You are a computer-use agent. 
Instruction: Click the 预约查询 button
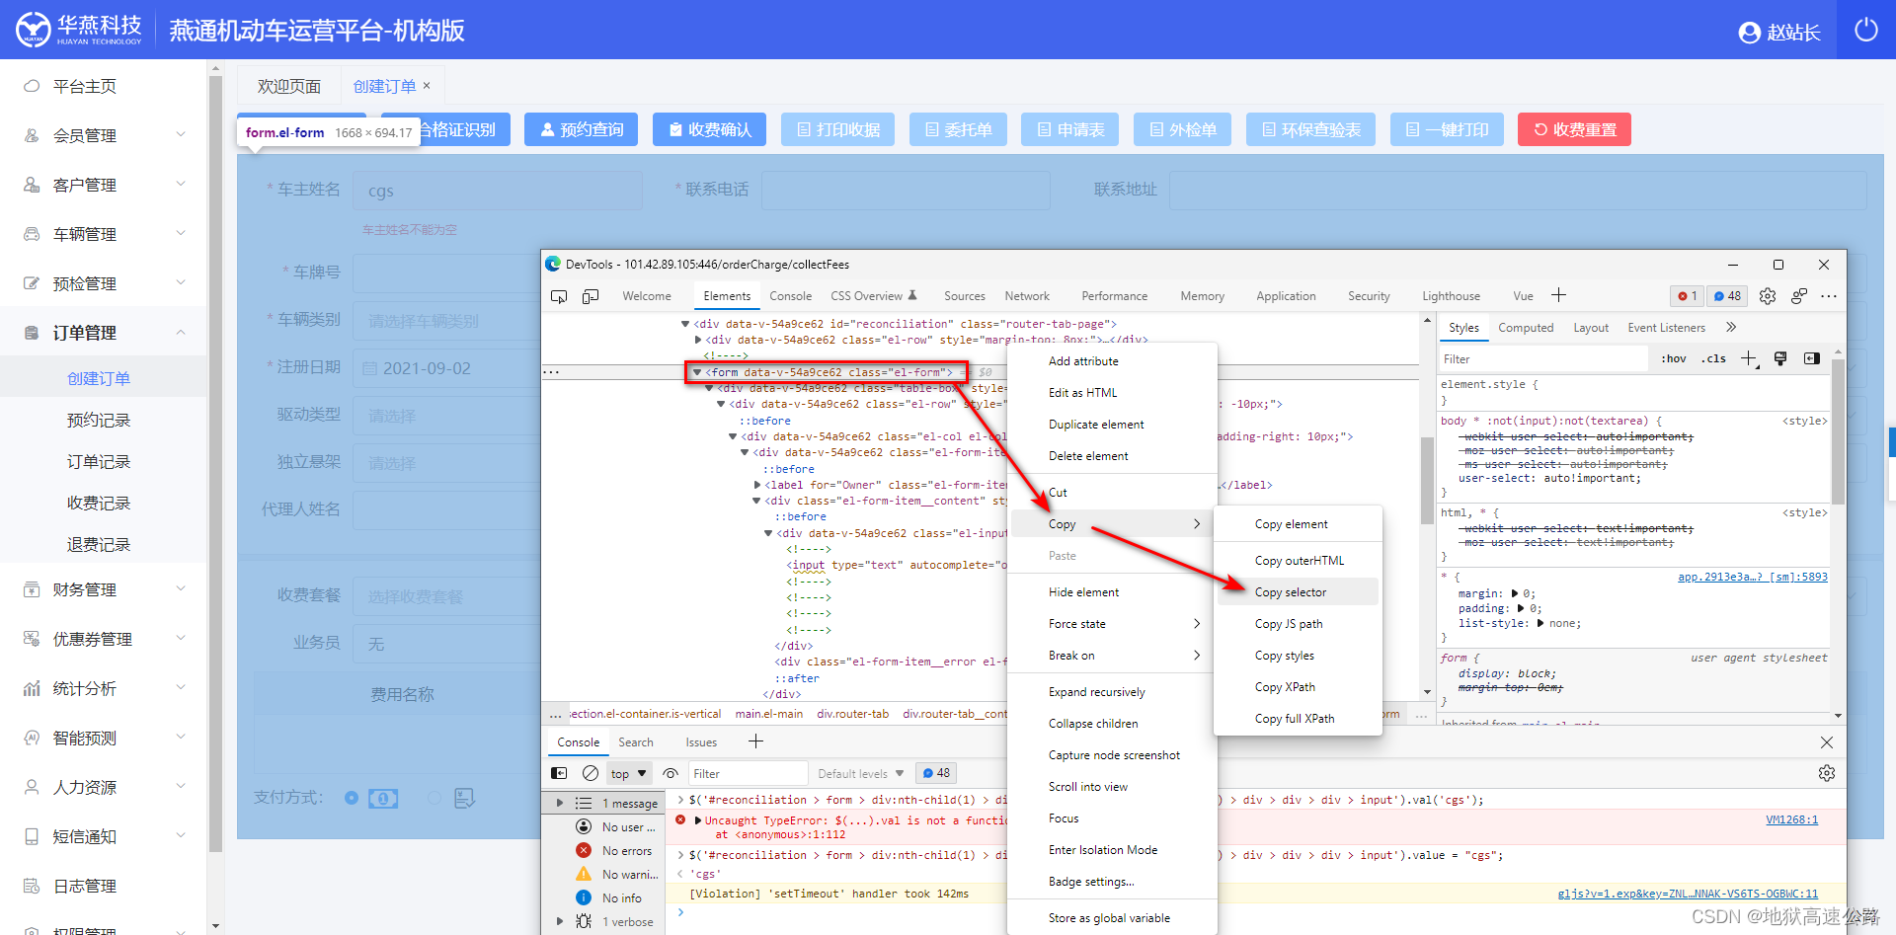click(582, 129)
